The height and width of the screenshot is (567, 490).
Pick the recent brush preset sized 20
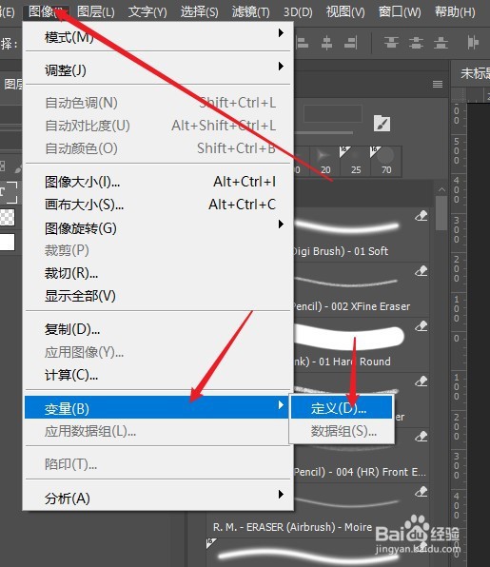[325, 162]
